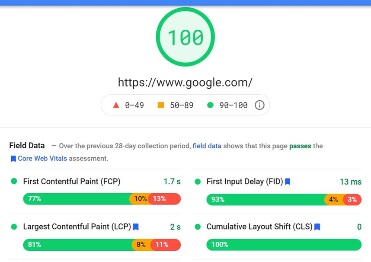Click the orange square 50–89 legend icon
Image resolution: width=371 pixels, height=262 pixels.
click(x=161, y=105)
